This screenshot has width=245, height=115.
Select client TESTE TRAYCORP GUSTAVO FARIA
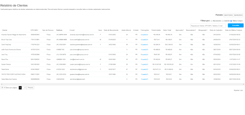[13, 74]
